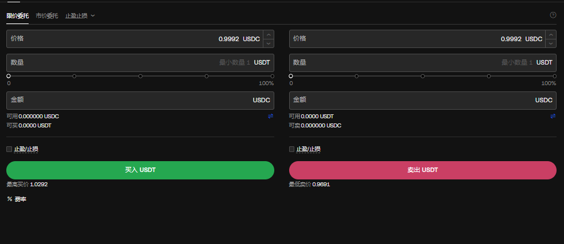Expand the 止盈止损 order type dropdown
The width and height of the screenshot is (564, 244).
click(x=80, y=15)
